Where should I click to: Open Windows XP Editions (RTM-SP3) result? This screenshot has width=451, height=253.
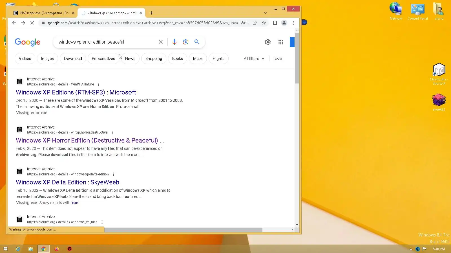point(76,92)
